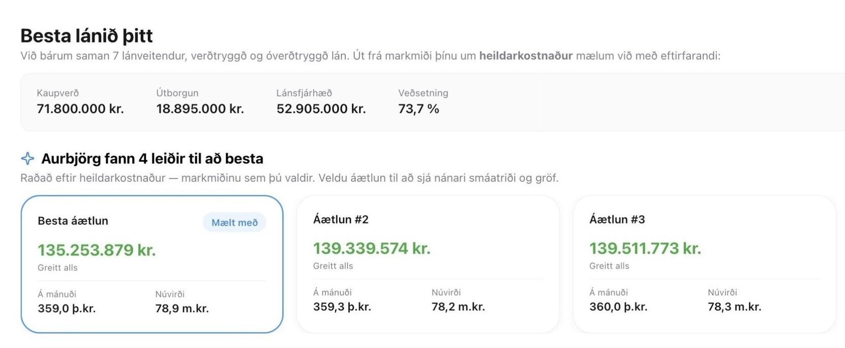This screenshot has width=845, height=348.
Task: Click the Mælt með badge
Action: click(234, 222)
